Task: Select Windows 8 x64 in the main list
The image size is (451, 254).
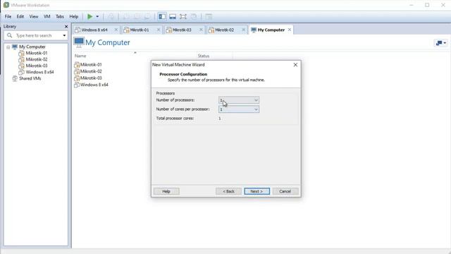Action: click(94, 85)
